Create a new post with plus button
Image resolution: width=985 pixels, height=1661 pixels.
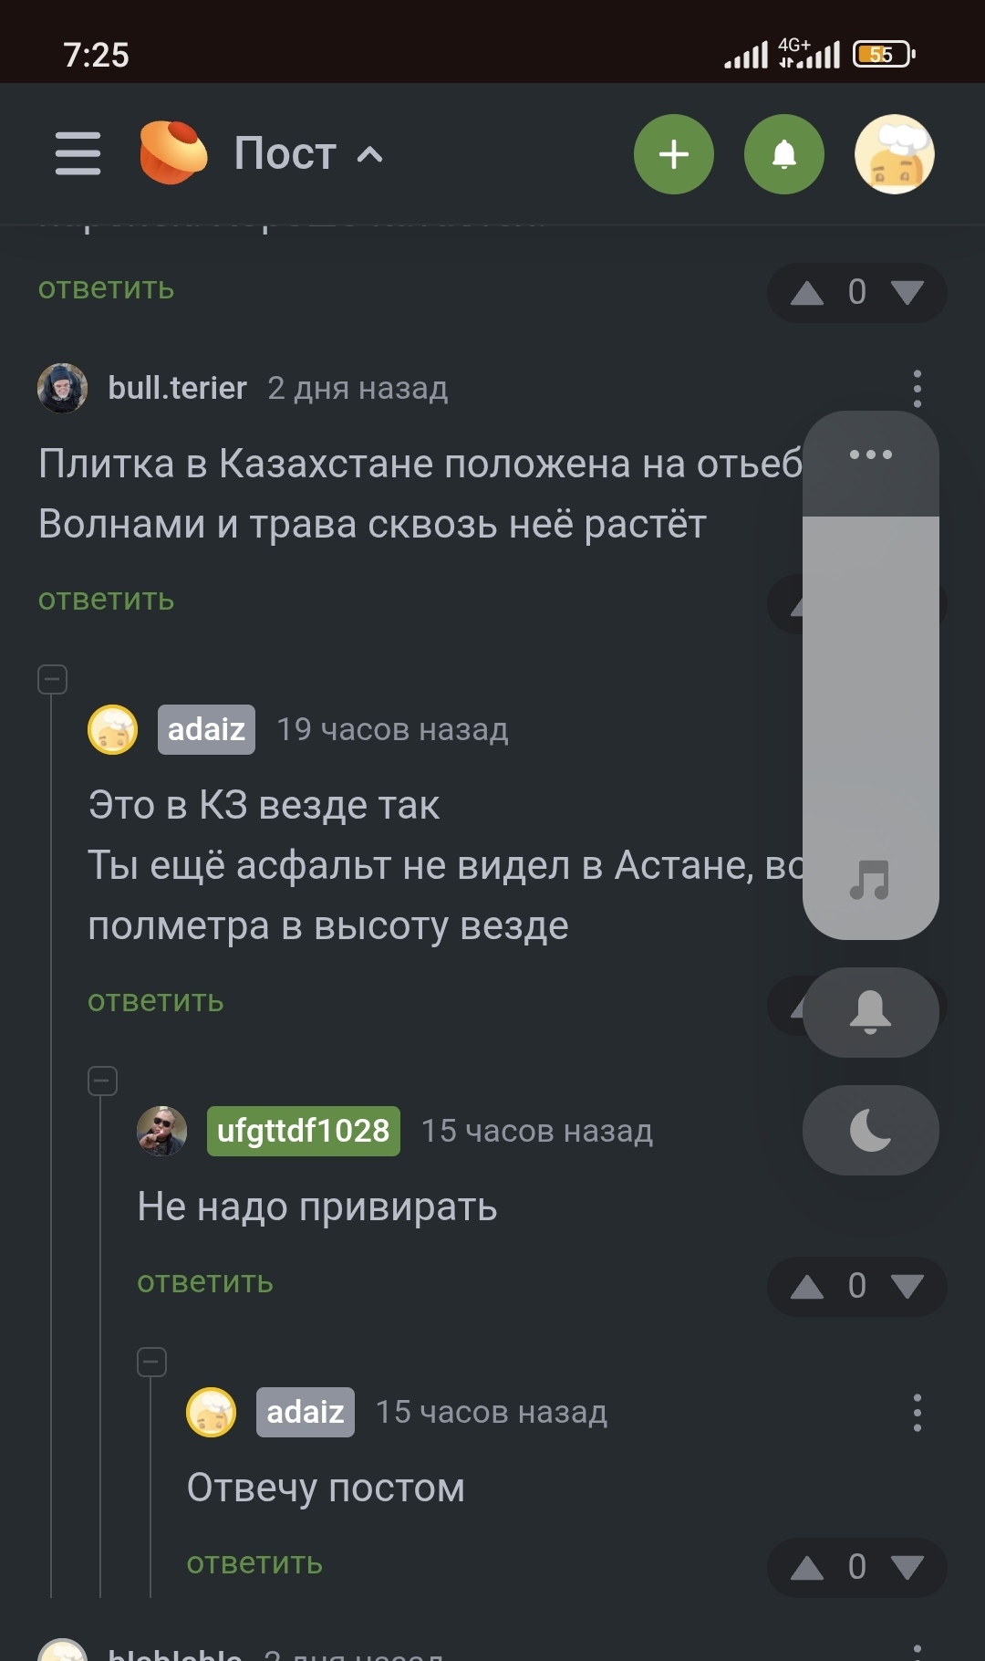[673, 154]
